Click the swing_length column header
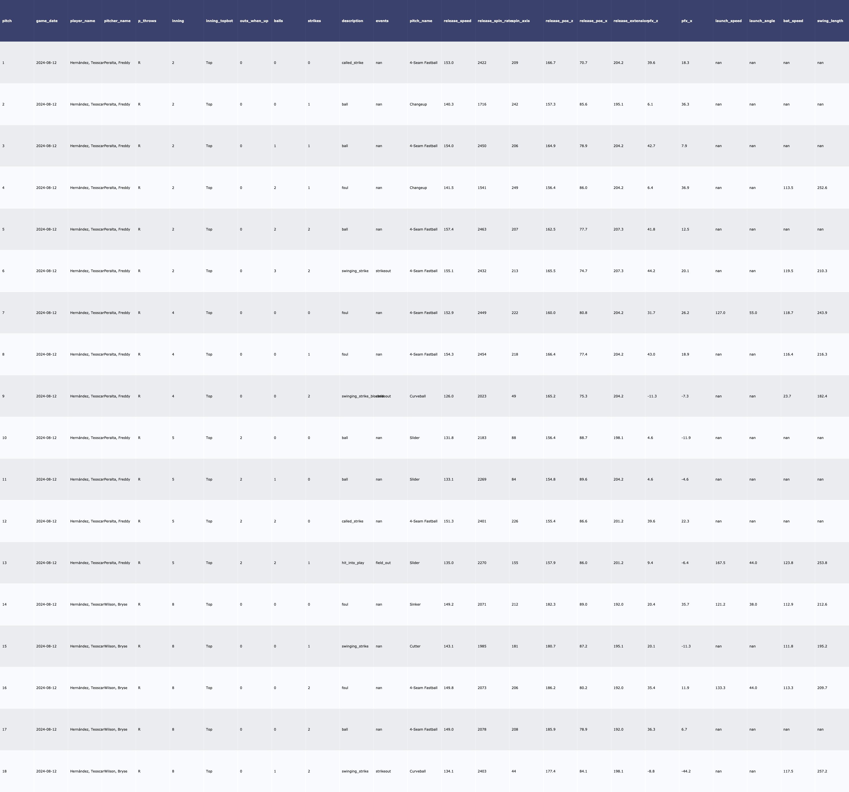Viewport: 849px width, 792px height. coord(830,21)
